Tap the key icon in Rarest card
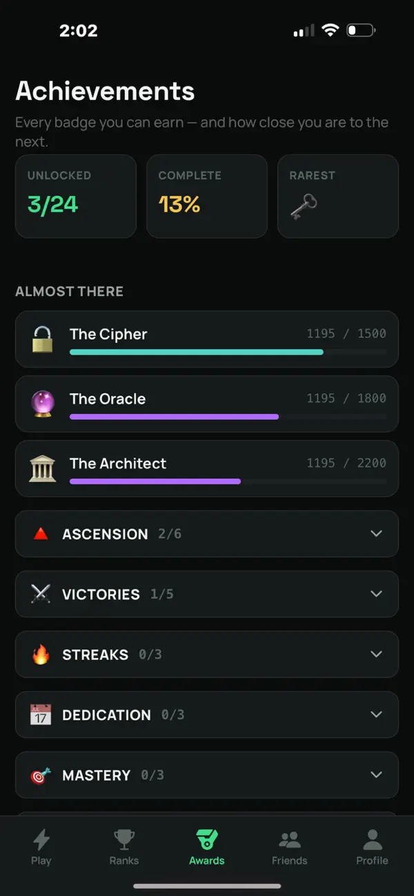 [x=303, y=206]
